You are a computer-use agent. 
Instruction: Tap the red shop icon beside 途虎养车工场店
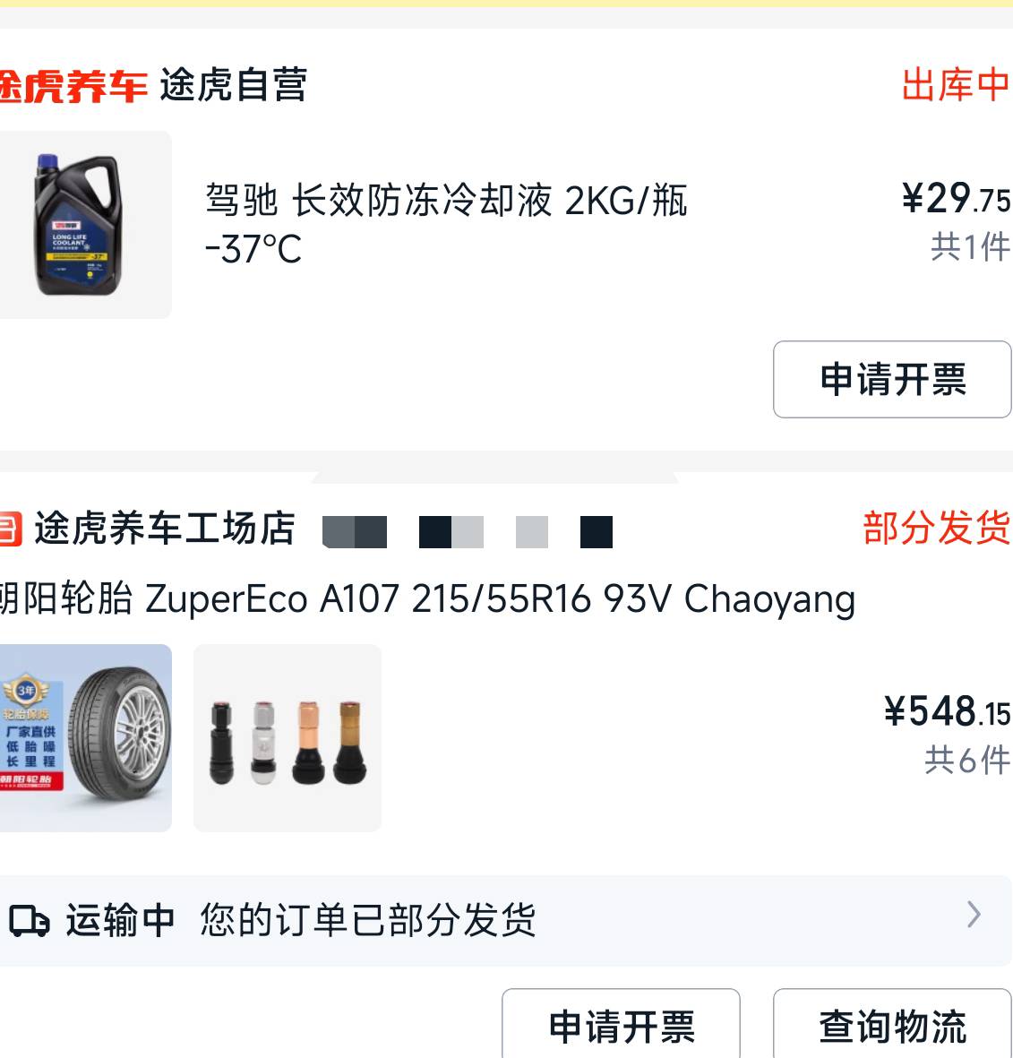pyautogui.click(x=11, y=529)
